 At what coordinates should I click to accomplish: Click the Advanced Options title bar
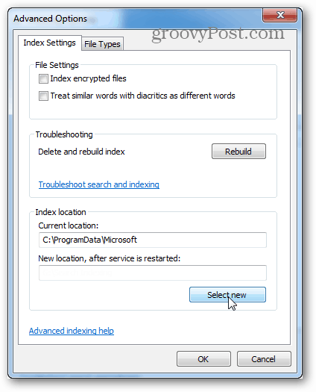point(137,19)
